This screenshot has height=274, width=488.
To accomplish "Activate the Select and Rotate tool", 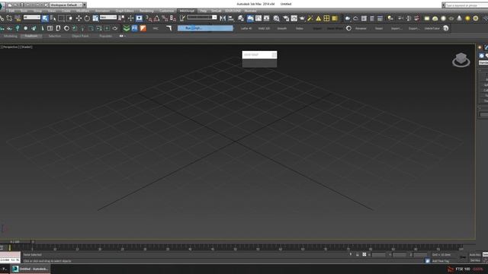I will (x=87, y=18).
